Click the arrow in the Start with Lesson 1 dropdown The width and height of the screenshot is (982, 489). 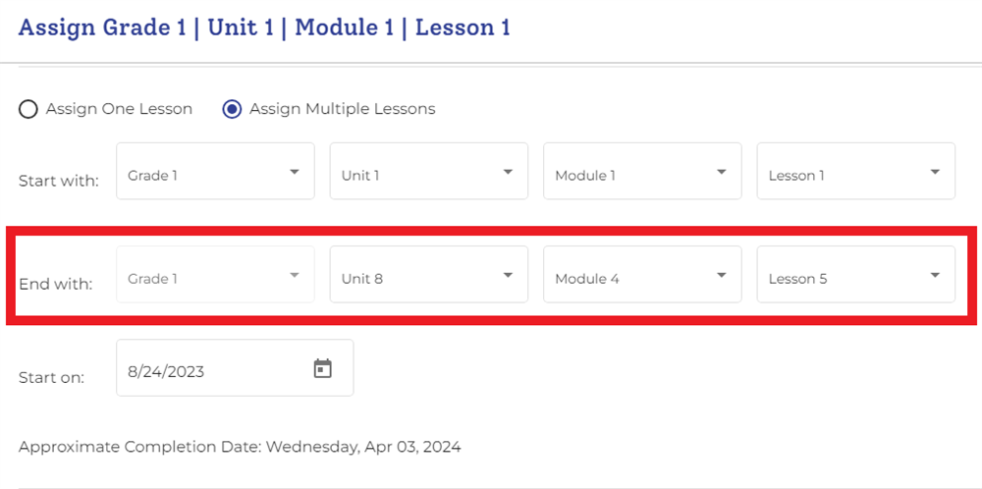tap(935, 172)
